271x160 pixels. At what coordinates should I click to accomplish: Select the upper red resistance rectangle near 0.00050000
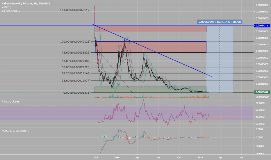point(151,29)
